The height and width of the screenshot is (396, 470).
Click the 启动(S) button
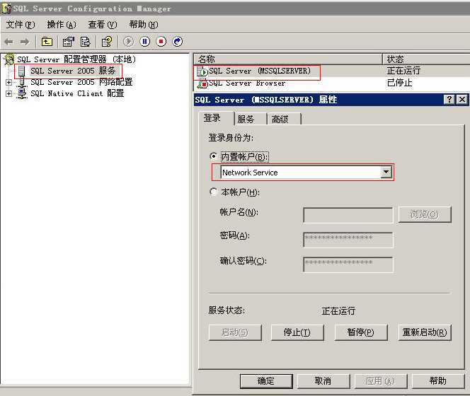(x=235, y=332)
